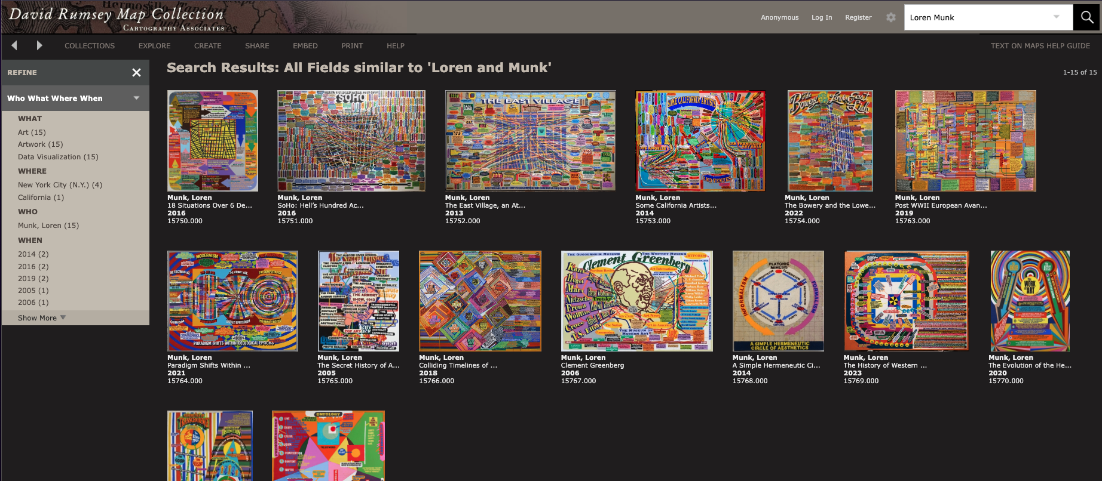Click Show More in refine panel

(x=41, y=317)
